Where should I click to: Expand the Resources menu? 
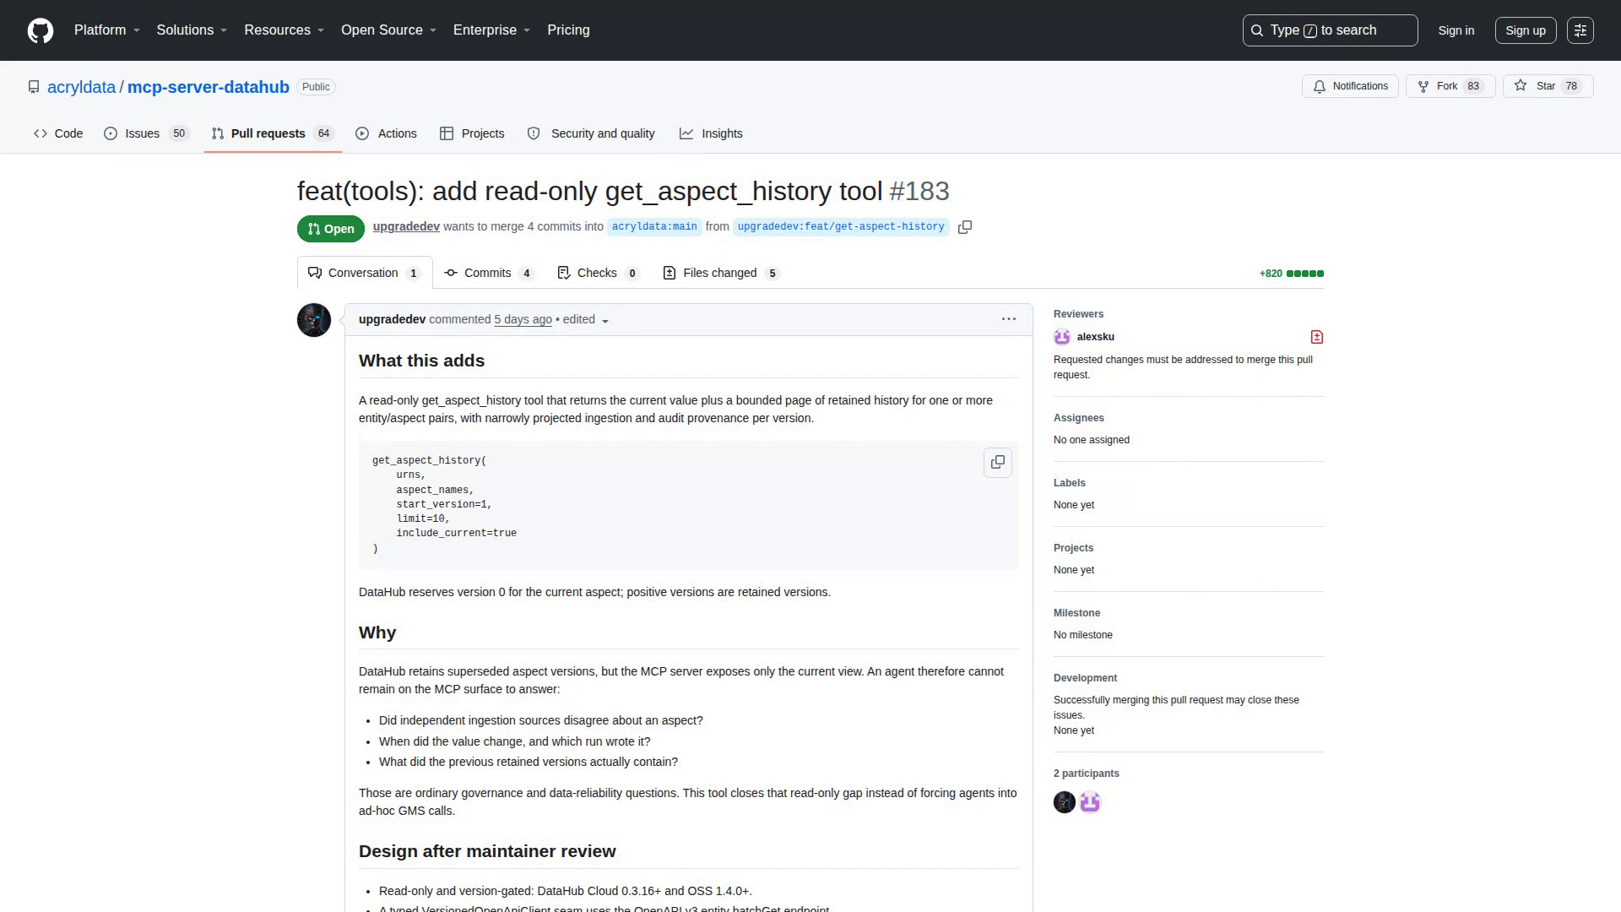click(x=285, y=30)
